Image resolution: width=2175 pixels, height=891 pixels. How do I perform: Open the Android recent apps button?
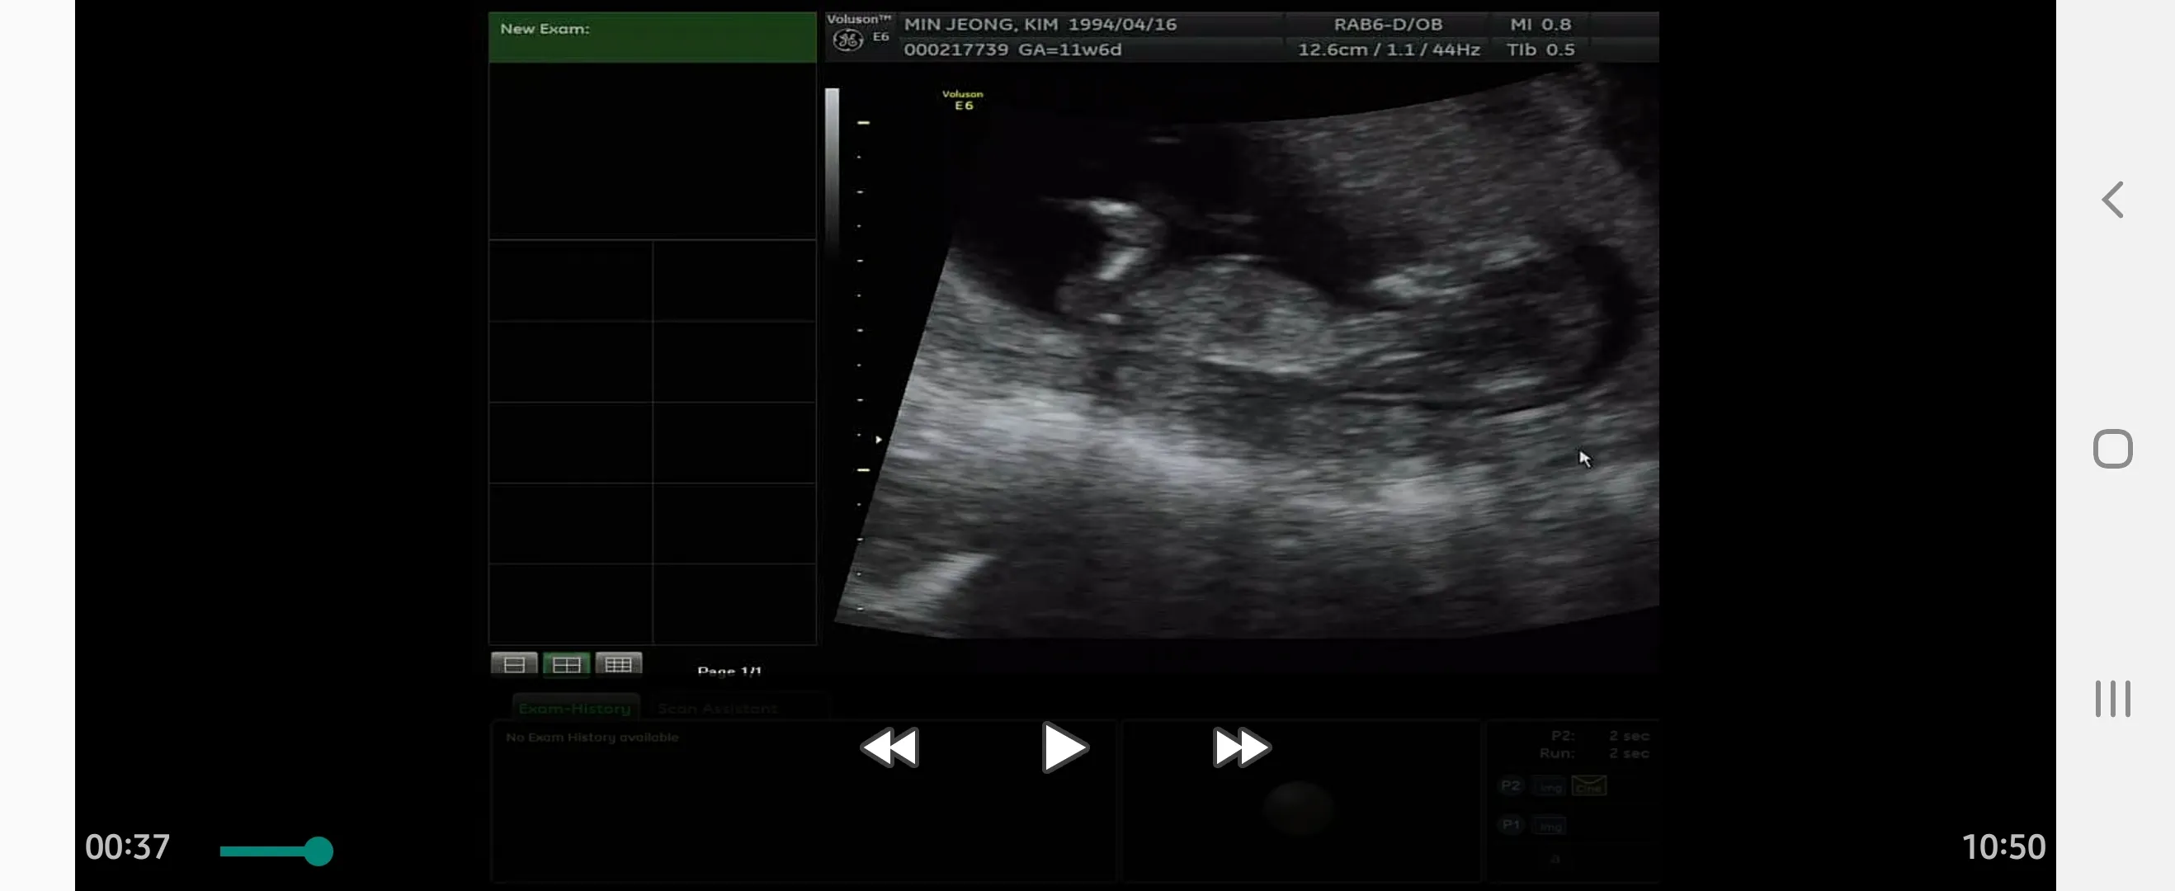click(x=2112, y=699)
